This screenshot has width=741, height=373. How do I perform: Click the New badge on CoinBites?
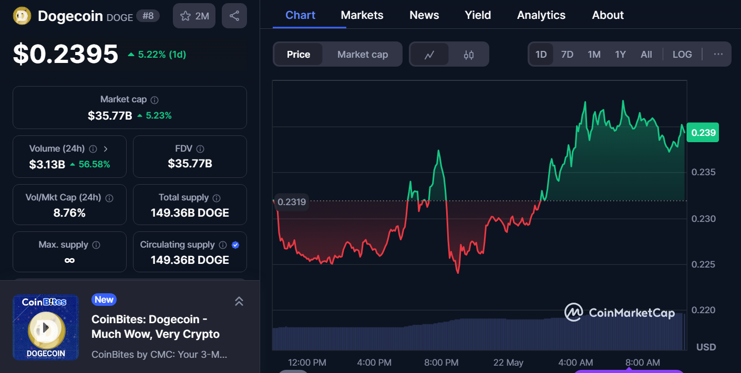point(104,300)
